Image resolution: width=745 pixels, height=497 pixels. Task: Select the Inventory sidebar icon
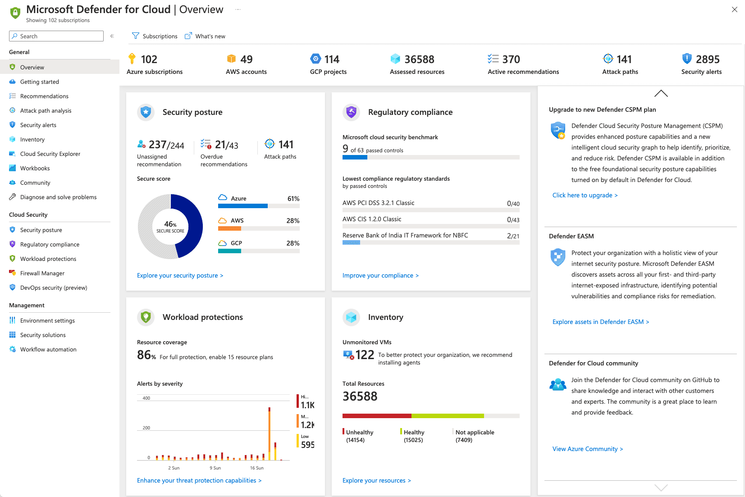coord(12,139)
